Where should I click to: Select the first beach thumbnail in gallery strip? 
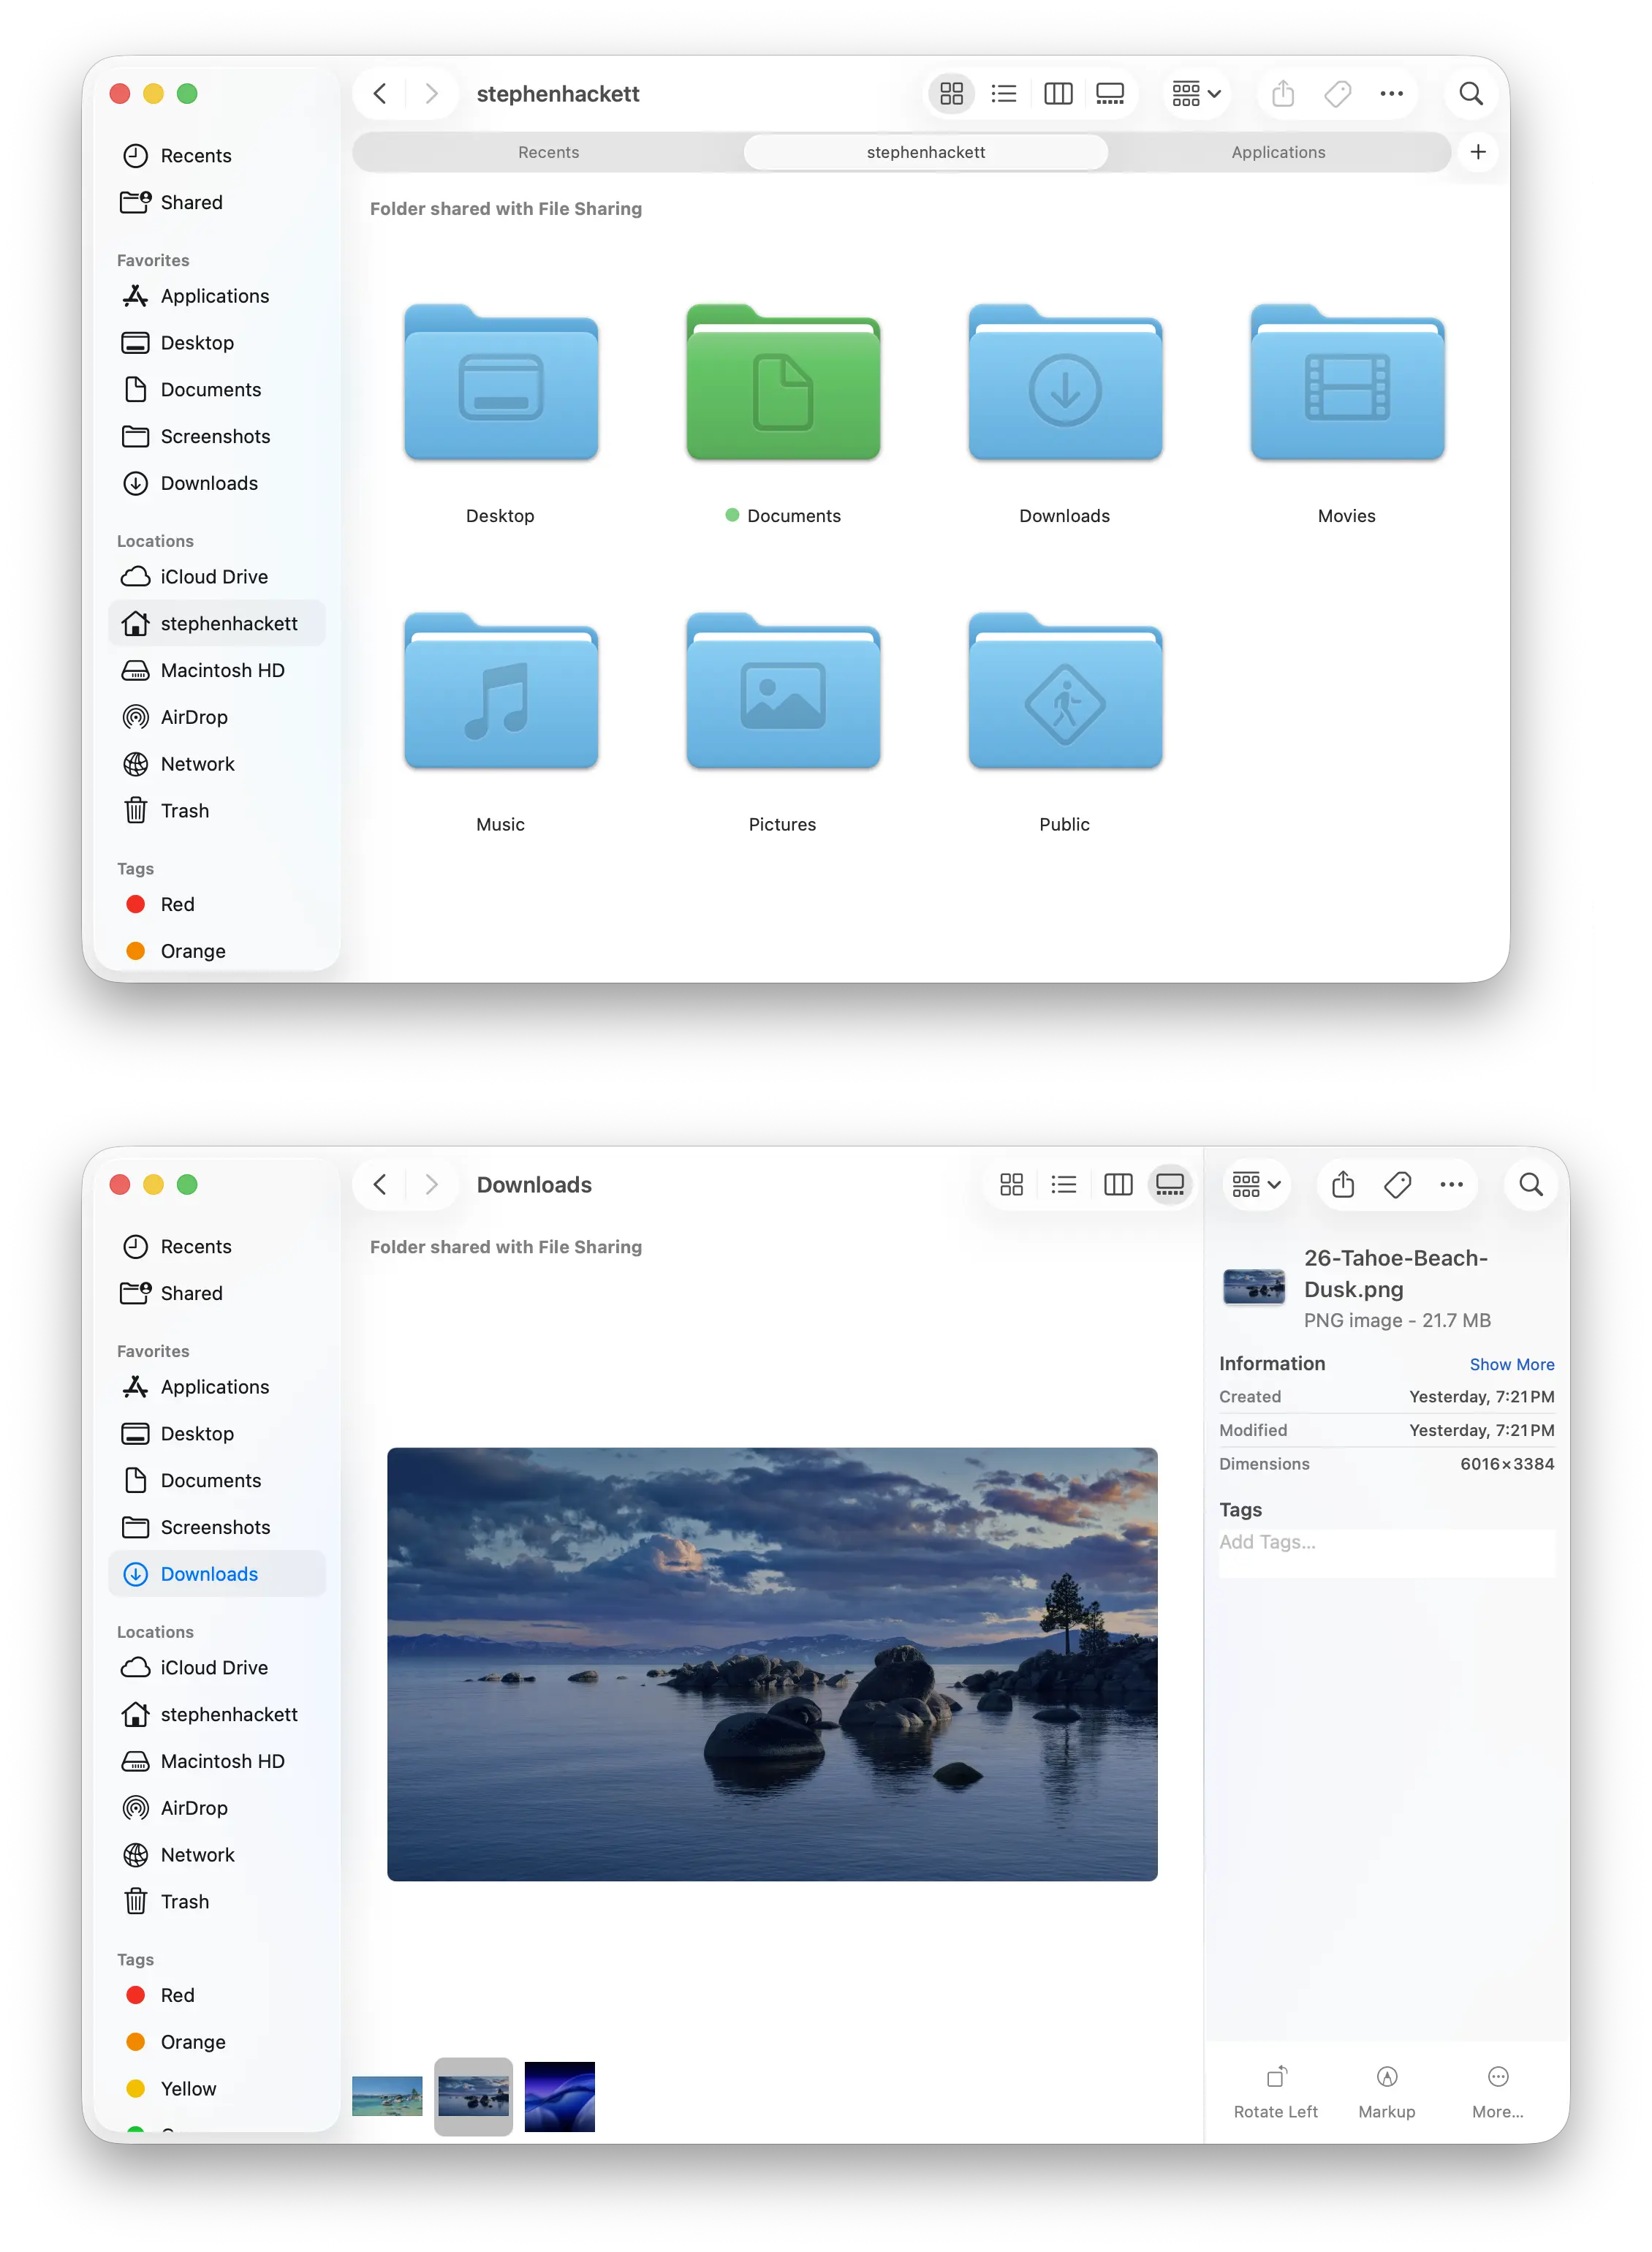coord(387,2096)
